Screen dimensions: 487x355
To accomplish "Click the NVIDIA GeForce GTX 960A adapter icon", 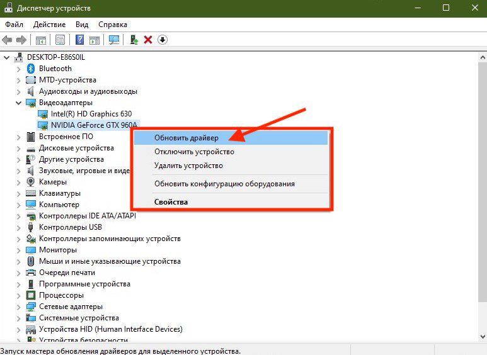I will 43,125.
